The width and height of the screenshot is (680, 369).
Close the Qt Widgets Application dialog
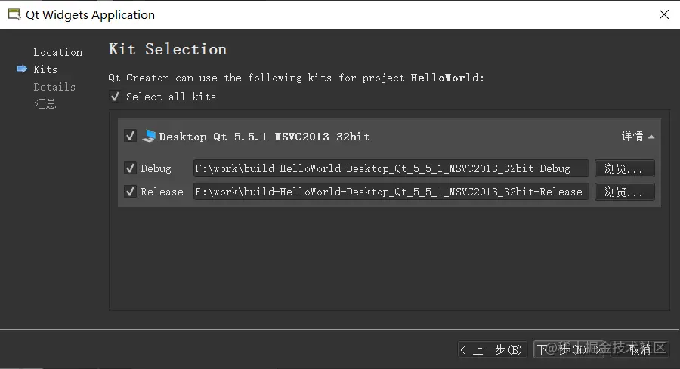click(663, 14)
